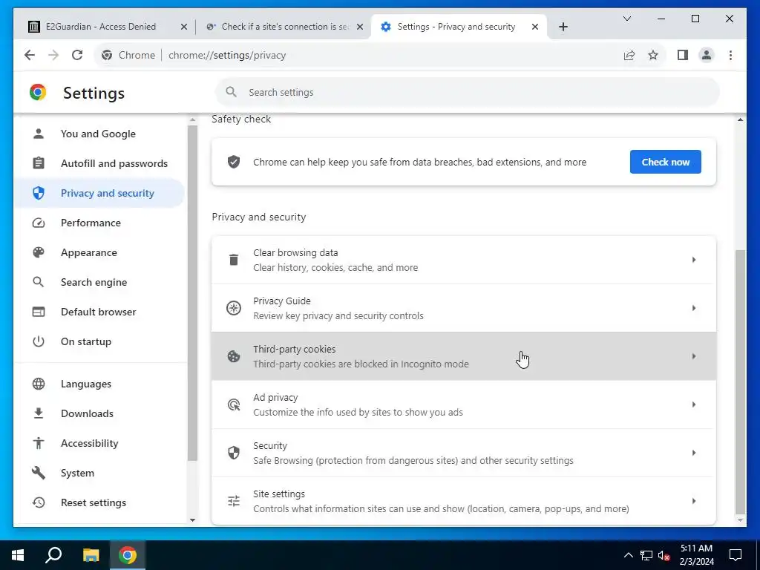The height and width of the screenshot is (570, 760).
Task: Expand the arrow on Third-party cookies row
Action: 694,356
